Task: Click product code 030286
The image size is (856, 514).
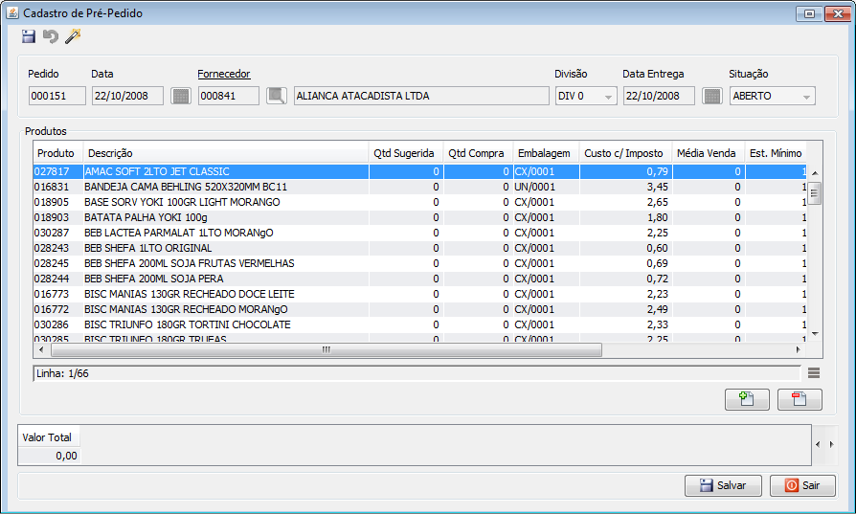Action: (52, 324)
